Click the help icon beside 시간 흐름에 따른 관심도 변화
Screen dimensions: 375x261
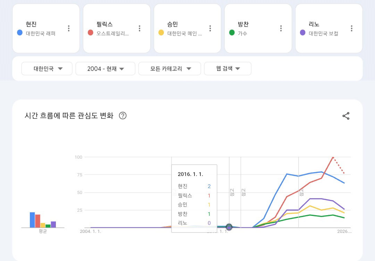click(123, 116)
